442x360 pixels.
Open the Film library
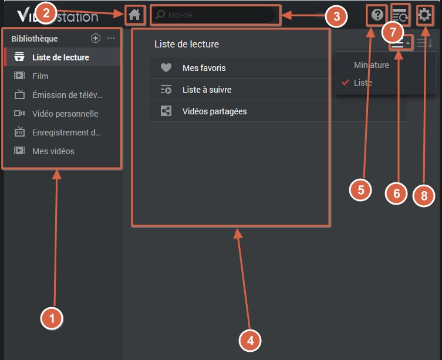coord(40,76)
